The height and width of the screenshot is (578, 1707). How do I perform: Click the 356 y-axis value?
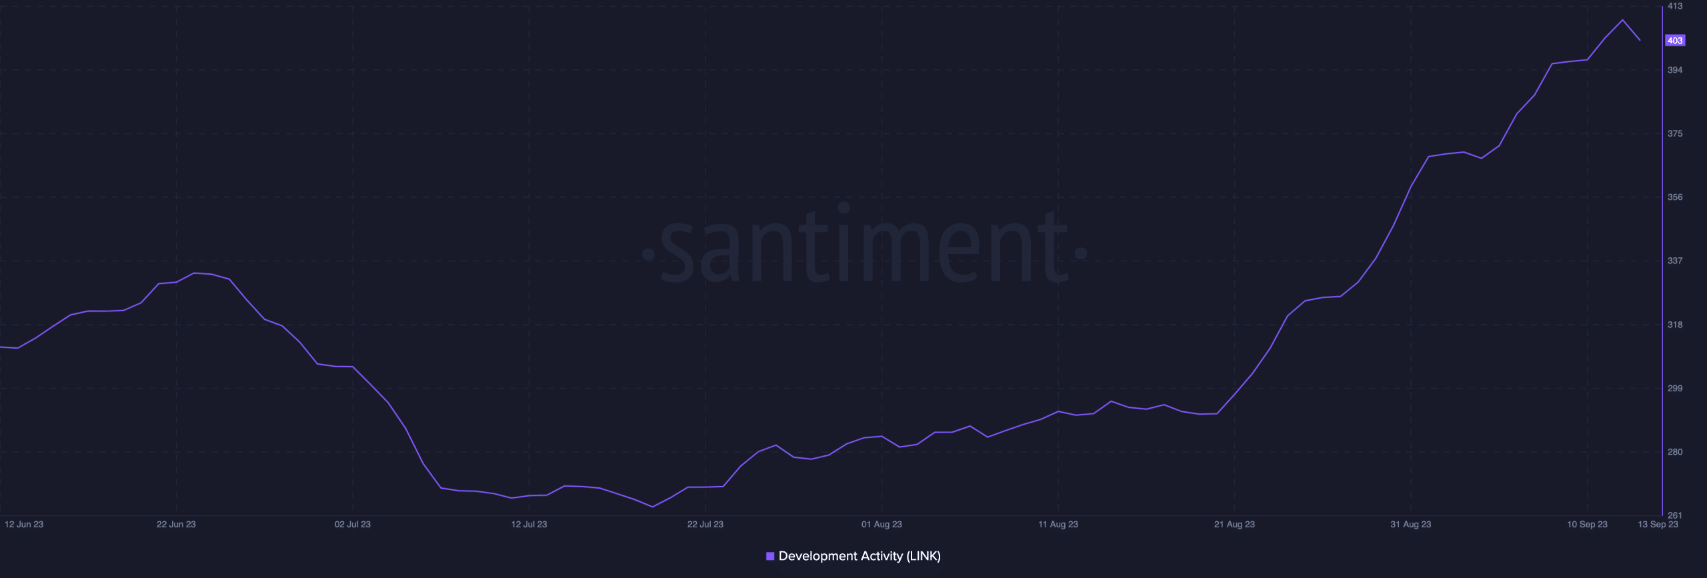click(x=1675, y=197)
